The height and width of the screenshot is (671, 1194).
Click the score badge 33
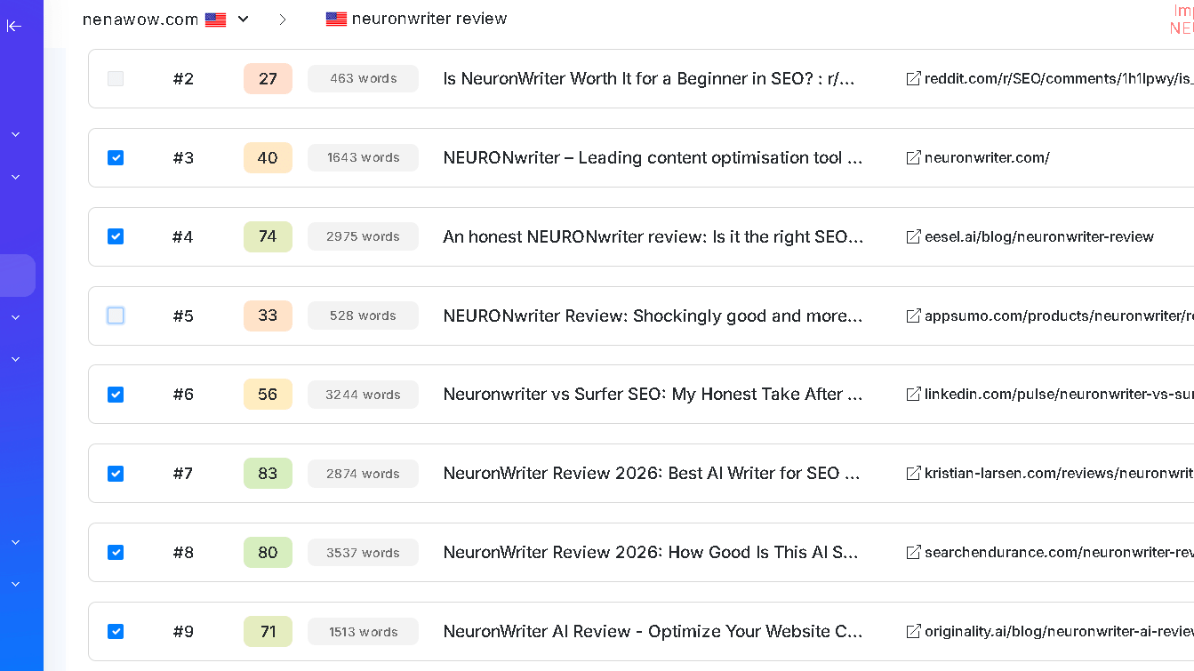268,316
